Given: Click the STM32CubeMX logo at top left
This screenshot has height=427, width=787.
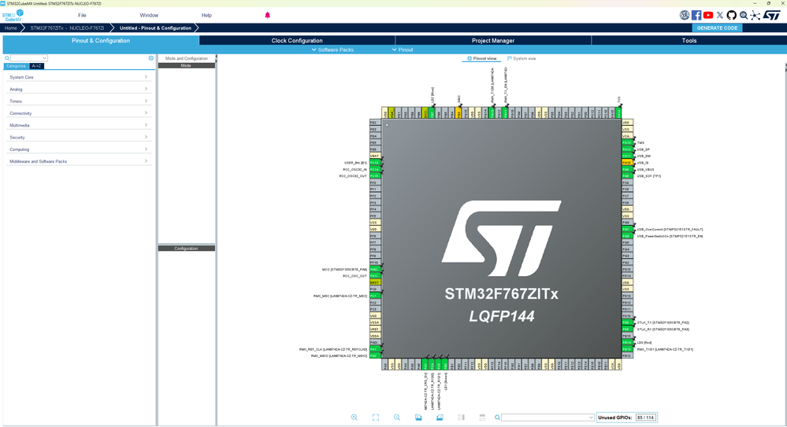Looking at the screenshot, I should (x=13, y=16).
